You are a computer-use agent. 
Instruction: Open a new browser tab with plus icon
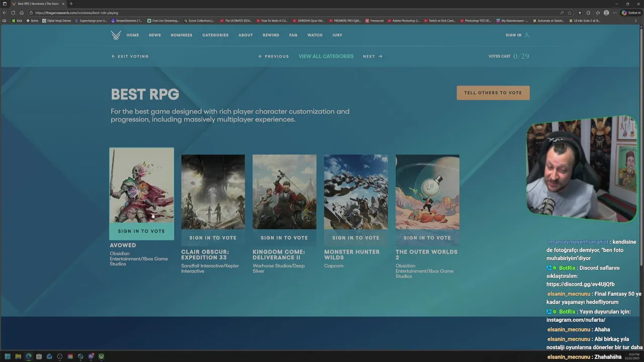tap(71, 4)
